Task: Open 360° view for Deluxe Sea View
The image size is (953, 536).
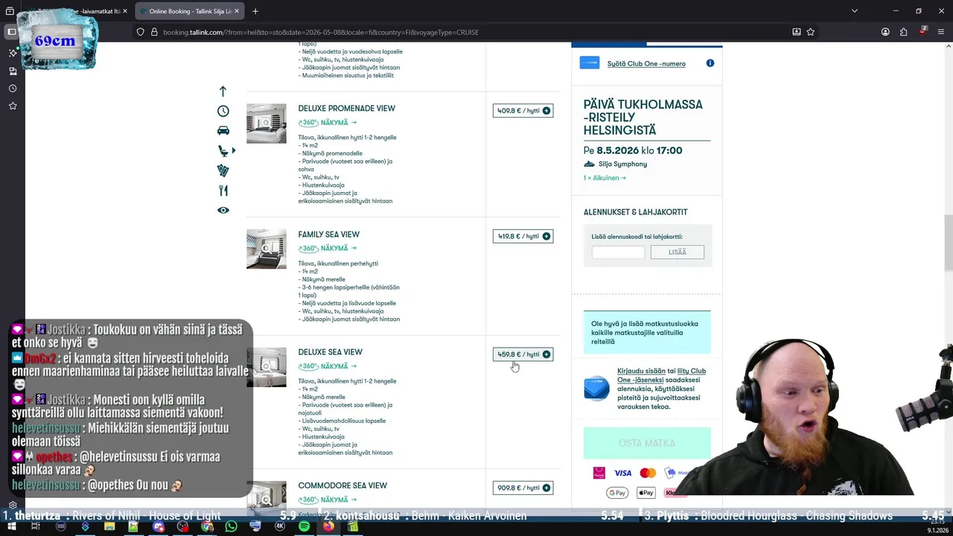Action: tap(328, 366)
